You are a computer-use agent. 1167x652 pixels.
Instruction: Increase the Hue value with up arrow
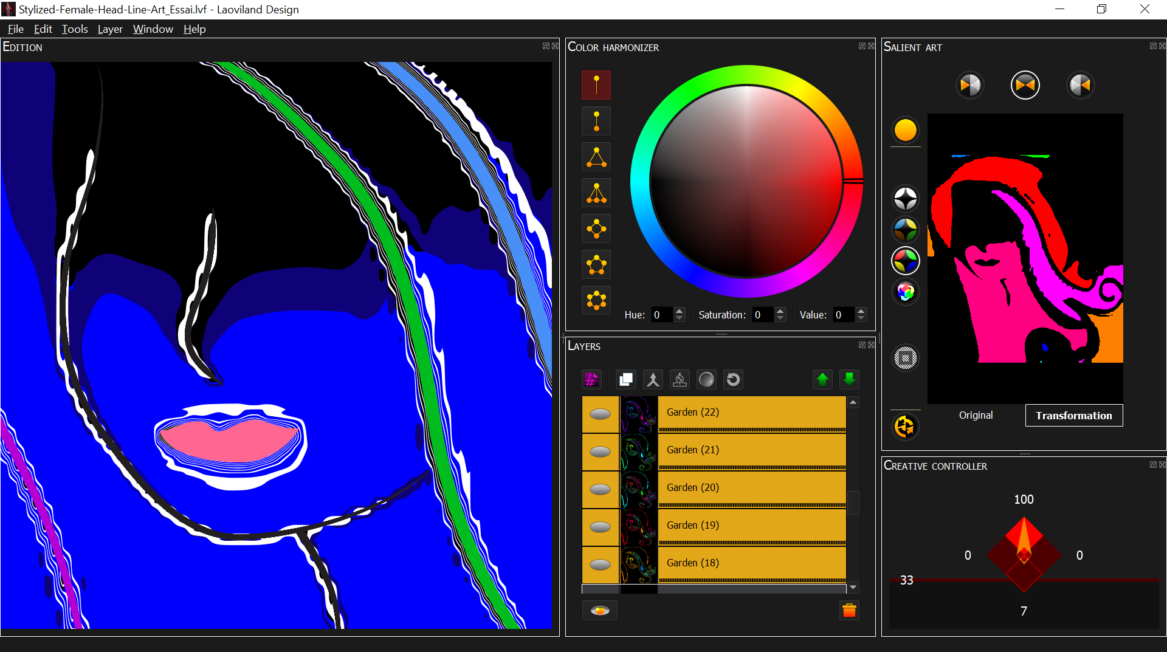pos(680,311)
